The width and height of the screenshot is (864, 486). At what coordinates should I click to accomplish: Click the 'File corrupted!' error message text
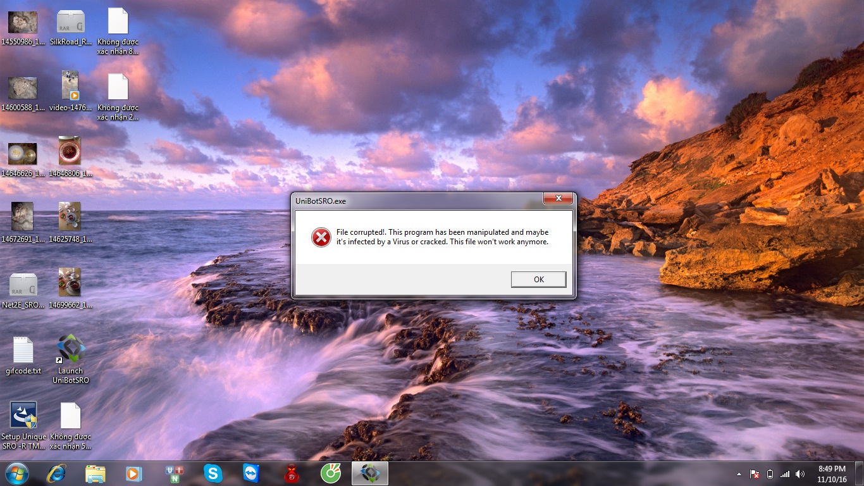(442, 237)
